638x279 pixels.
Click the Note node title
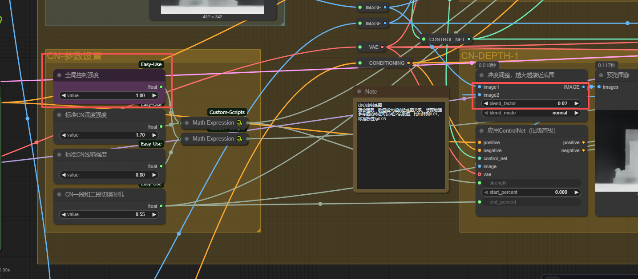click(371, 92)
